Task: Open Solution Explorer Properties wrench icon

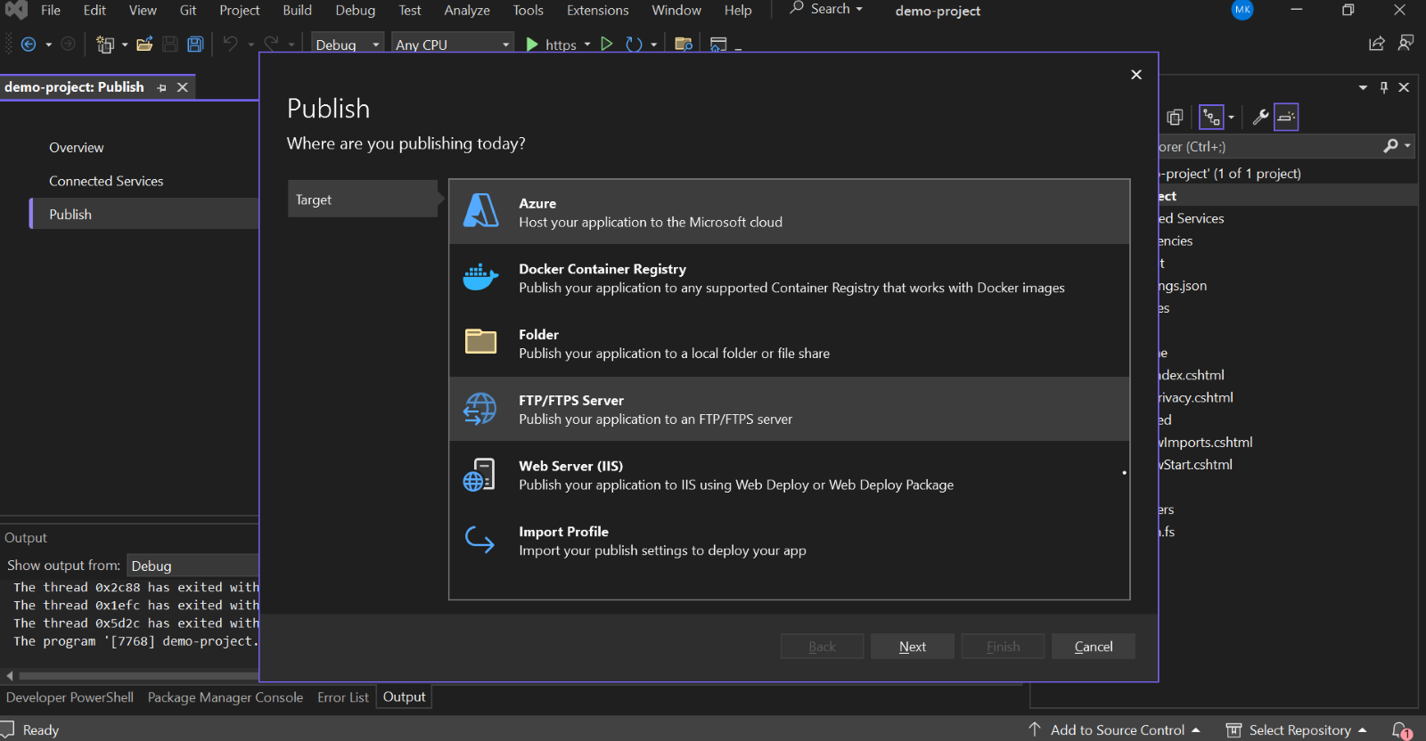Action: (x=1260, y=117)
